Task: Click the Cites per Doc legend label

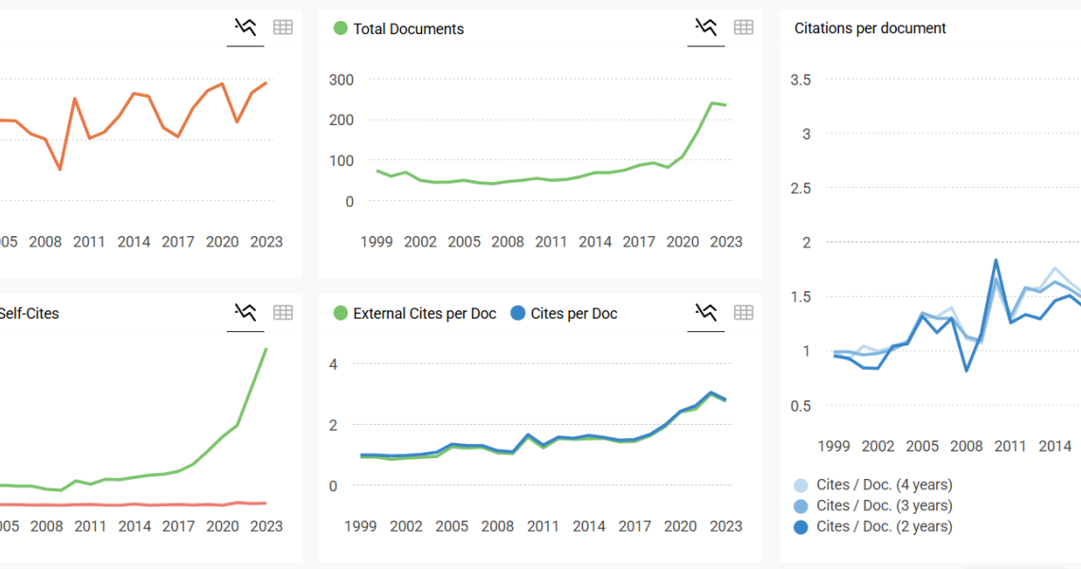Action: (574, 314)
